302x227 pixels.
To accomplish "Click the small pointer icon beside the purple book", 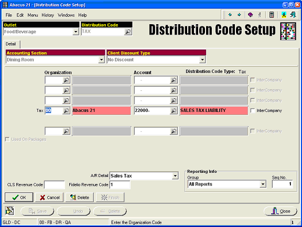I will pyautogui.click(x=260, y=15).
